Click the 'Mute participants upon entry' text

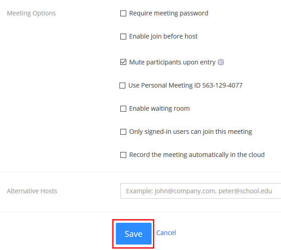click(172, 62)
